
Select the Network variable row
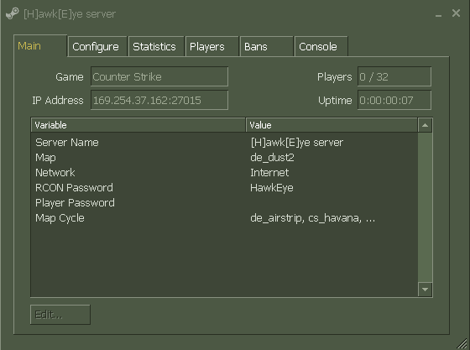coord(224,173)
